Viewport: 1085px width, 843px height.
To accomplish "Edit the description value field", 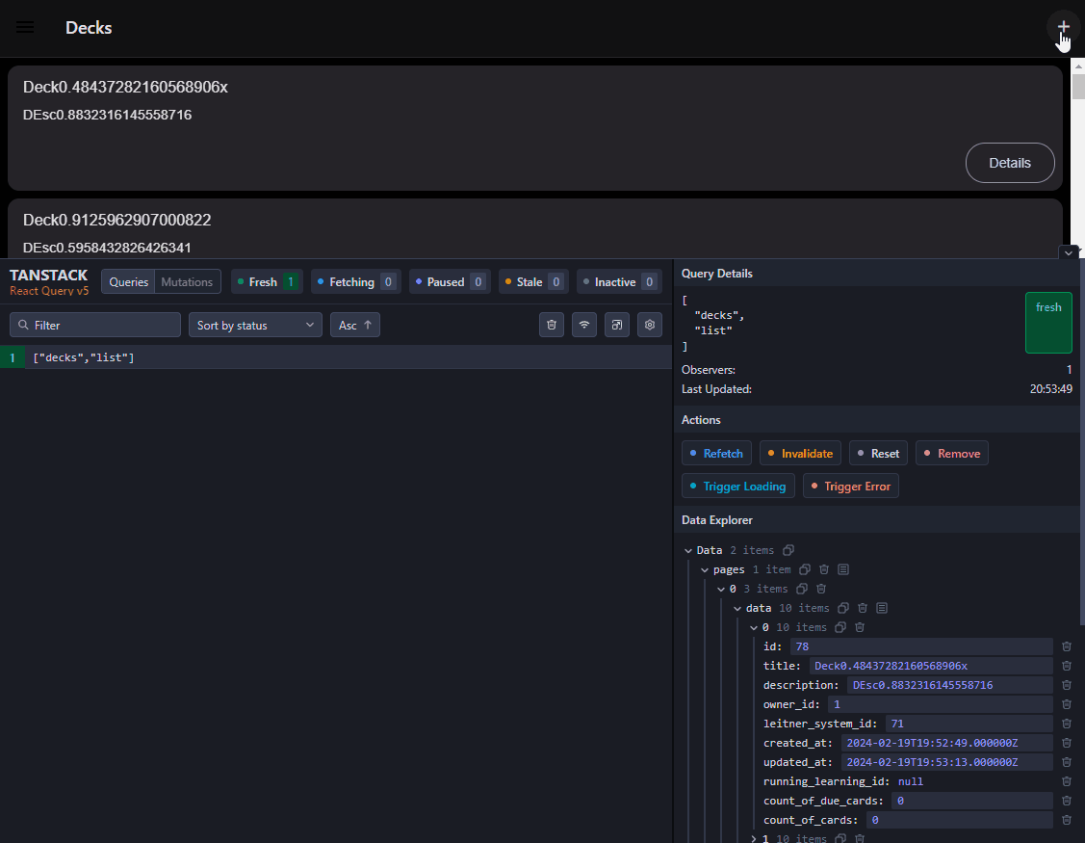I will pos(949,685).
